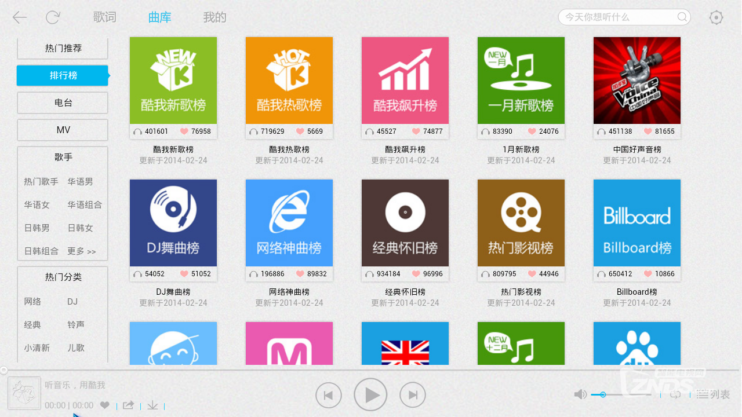Open the 酷我飙升榜 chart cover
Screen dimensions: 742x417
405,81
